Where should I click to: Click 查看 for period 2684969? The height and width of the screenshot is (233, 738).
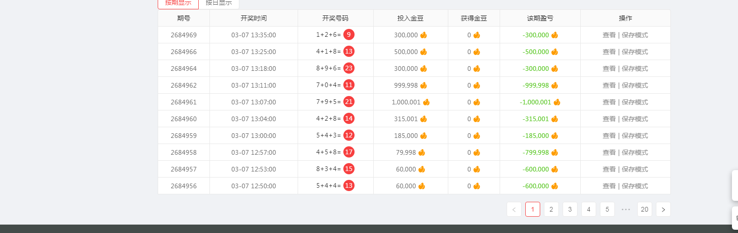click(x=609, y=35)
